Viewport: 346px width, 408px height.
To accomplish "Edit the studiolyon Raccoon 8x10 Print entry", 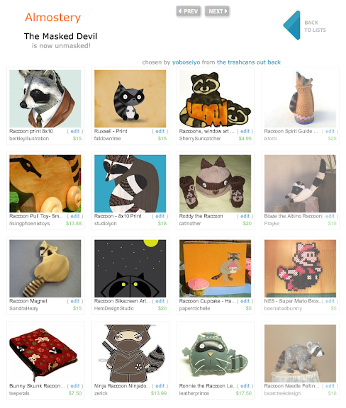I will click(160, 216).
